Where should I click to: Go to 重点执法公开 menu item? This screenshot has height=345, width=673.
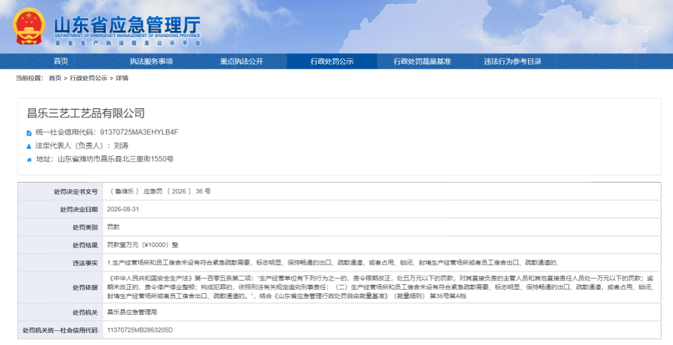241,62
